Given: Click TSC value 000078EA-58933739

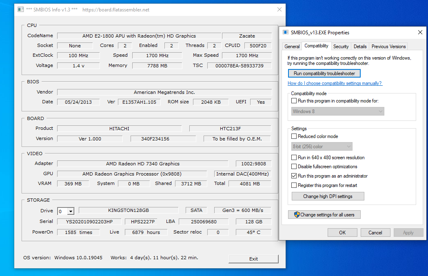Looking at the screenshot, I should (x=240, y=66).
